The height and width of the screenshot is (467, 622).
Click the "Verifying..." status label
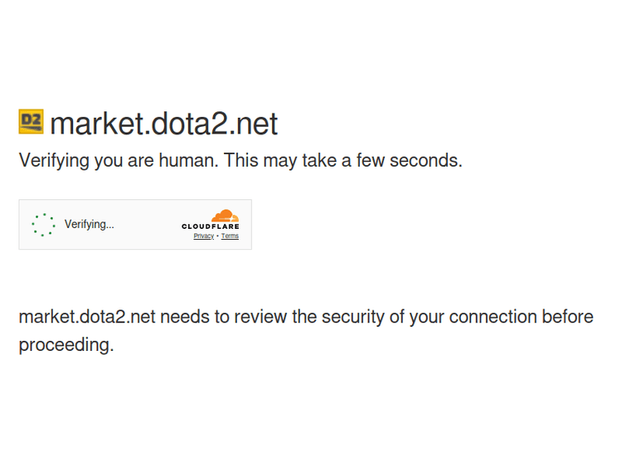[90, 224]
